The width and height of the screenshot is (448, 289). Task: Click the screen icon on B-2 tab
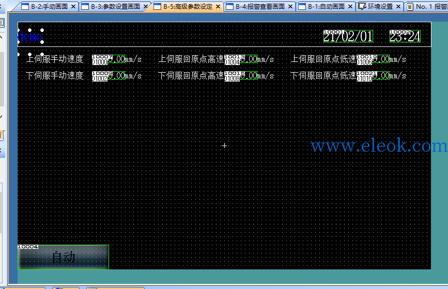pos(25,6)
